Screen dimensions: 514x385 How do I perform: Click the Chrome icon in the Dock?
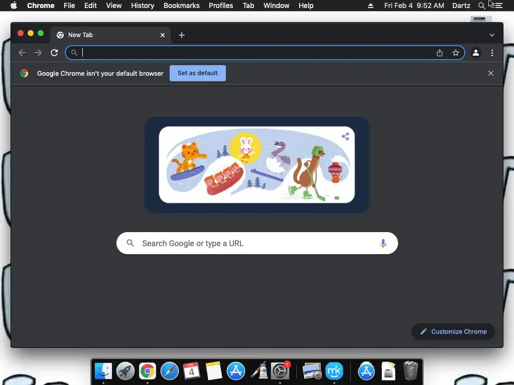147,371
